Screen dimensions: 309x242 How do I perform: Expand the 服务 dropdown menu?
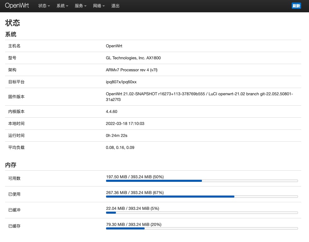coord(80,6)
